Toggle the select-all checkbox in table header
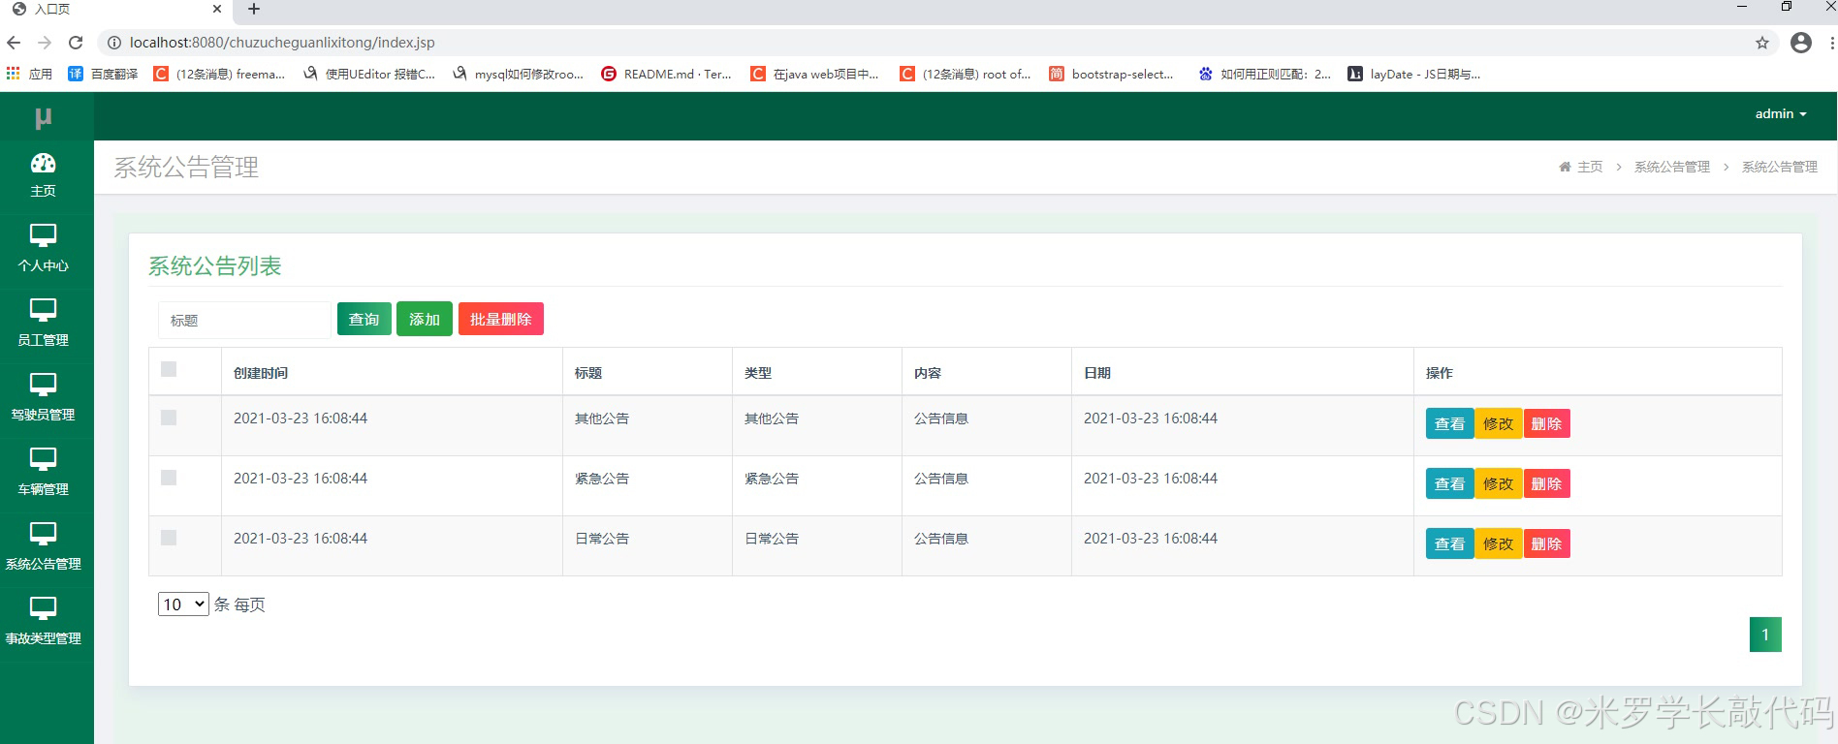The width and height of the screenshot is (1838, 744). click(169, 369)
